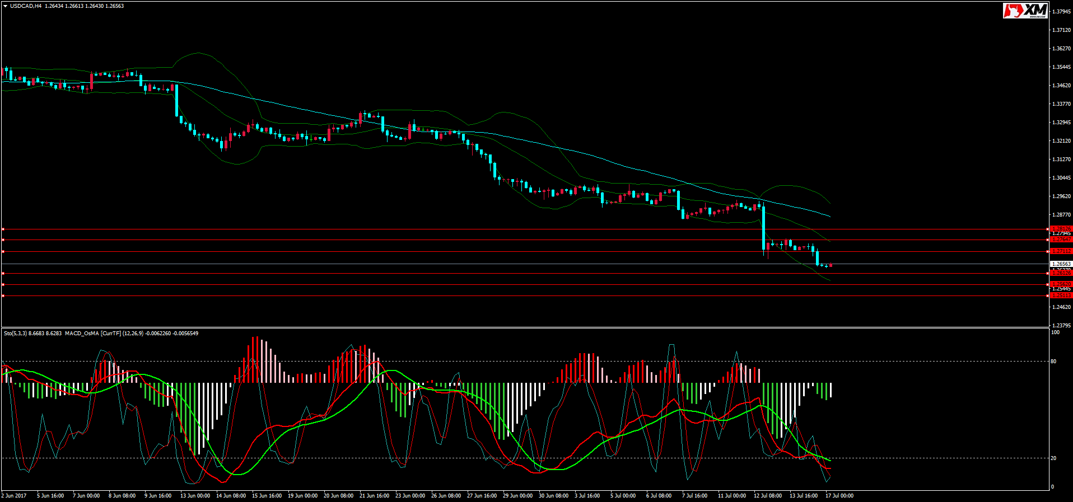
Task: Select the USDCAD,H4 price header text
Action: click(67, 6)
